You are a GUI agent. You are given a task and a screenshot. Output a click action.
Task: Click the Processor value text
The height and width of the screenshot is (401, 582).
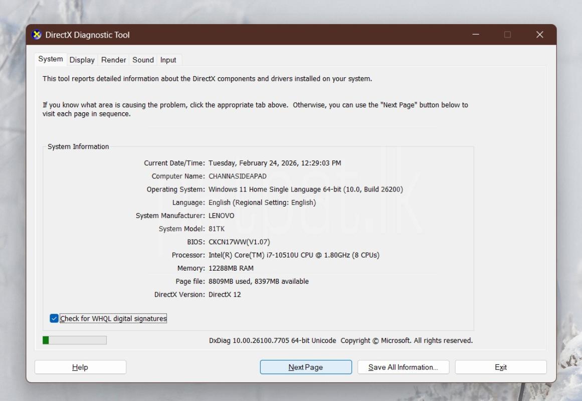coord(294,255)
